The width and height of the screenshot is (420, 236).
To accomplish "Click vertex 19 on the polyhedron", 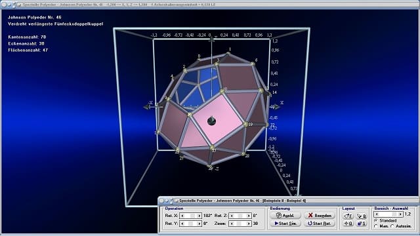I will [x=245, y=124].
